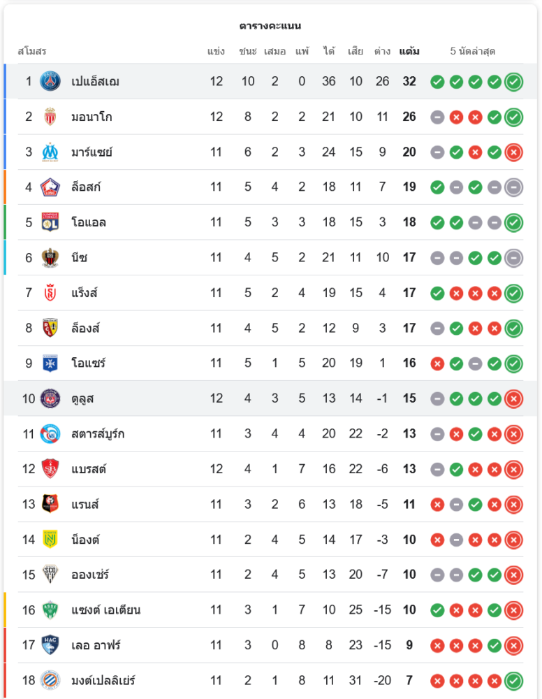The image size is (542, 699).
Task: Click the Le Havre HAC crest
Action: coord(50,644)
